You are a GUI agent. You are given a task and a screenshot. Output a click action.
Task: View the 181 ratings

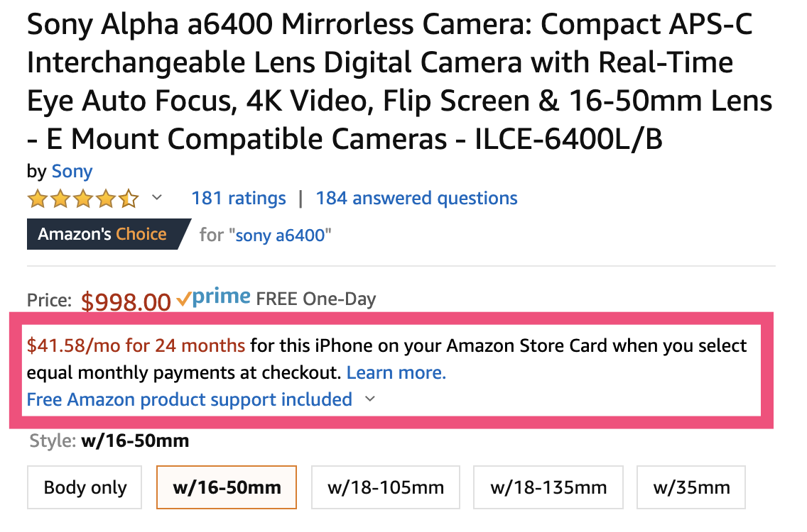pos(238,198)
